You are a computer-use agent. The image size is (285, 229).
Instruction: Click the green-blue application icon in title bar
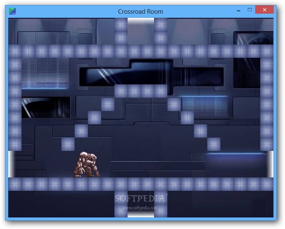[x=12, y=11]
